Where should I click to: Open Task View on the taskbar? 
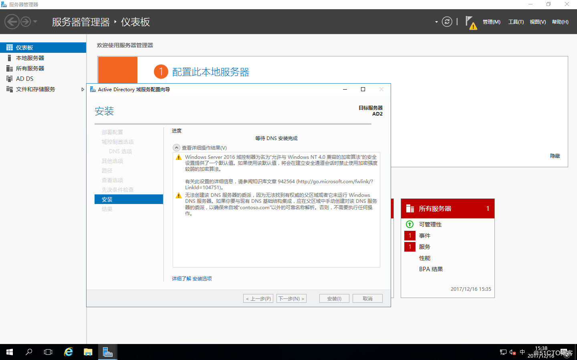pyautogui.click(x=48, y=352)
